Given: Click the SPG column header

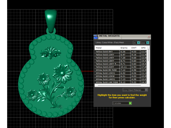Looking at the screenshot, I should pyautogui.click(x=144, y=48).
